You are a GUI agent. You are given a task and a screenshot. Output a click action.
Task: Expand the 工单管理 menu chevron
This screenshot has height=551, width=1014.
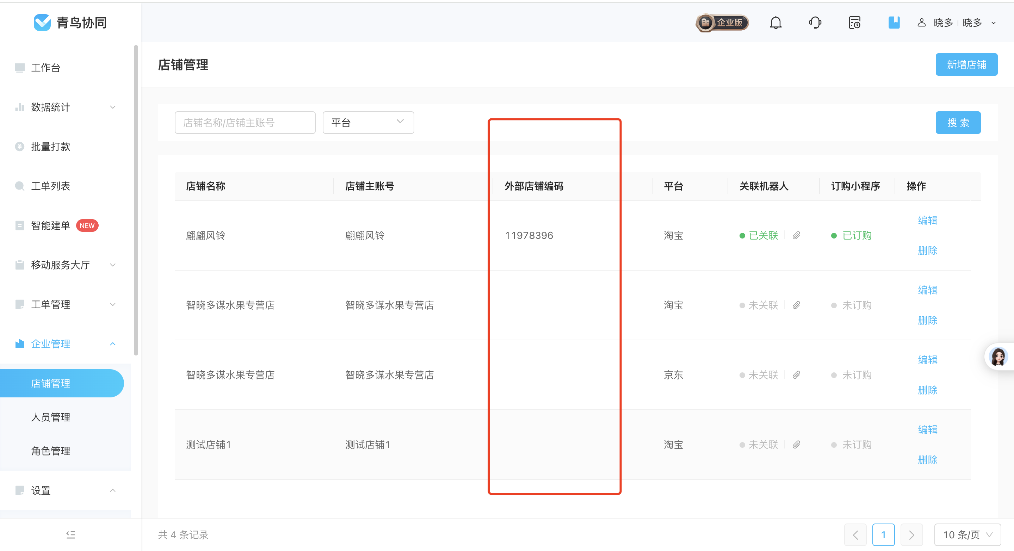coord(113,304)
